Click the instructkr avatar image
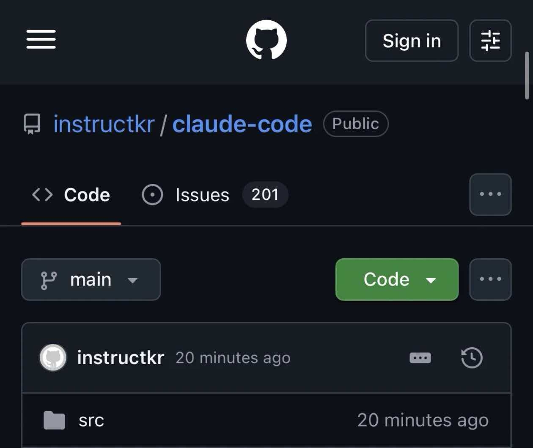Image resolution: width=533 pixels, height=448 pixels. (x=53, y=358)
